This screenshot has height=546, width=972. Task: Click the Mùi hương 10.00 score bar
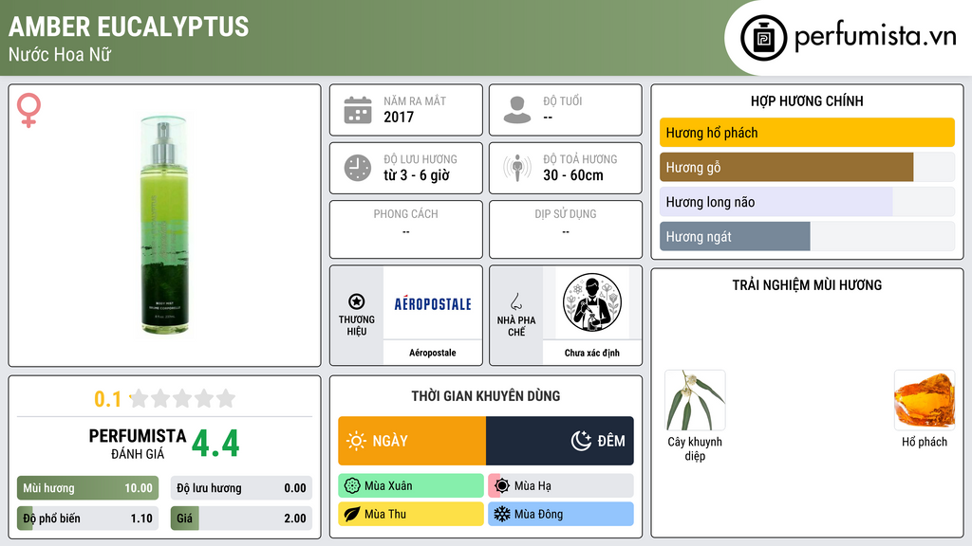click(87, 488)
